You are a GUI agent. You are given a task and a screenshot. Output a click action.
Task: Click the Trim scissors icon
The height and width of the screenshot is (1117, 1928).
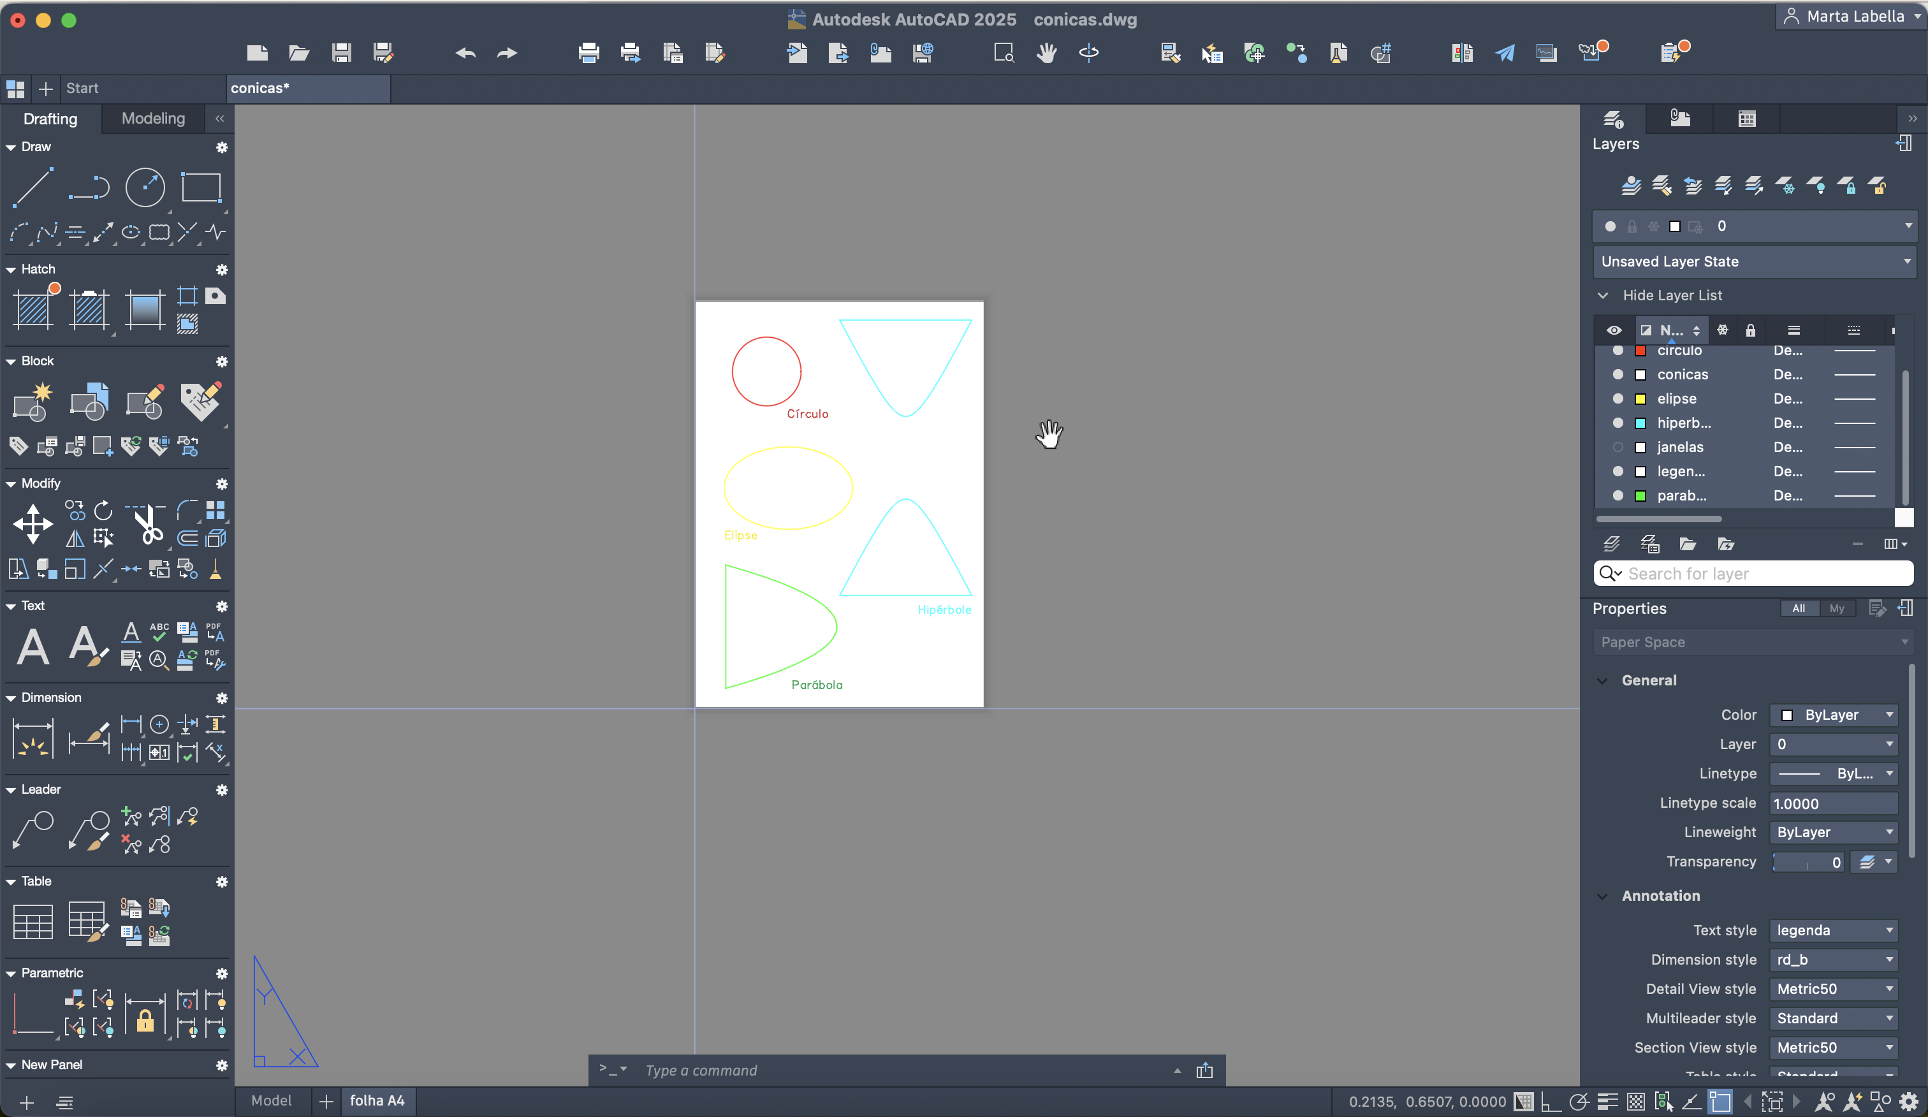tap(149, 525)
